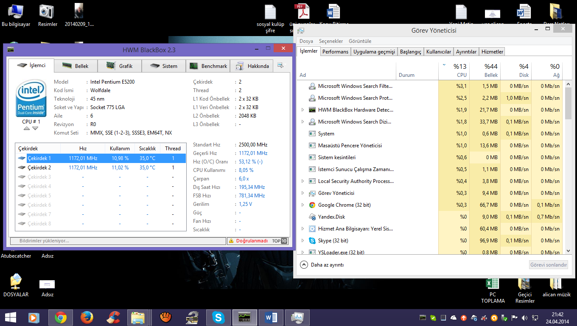577x326 pixels.
Task: Click the HWM BlackBox title bar icon
Action: point(11,50)
